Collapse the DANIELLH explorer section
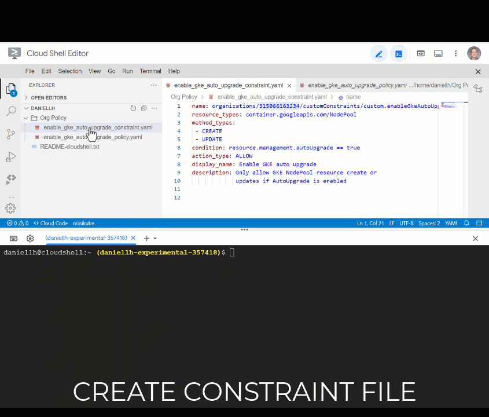The width and height of the screenshot is (489, 417). click(26, 108)
